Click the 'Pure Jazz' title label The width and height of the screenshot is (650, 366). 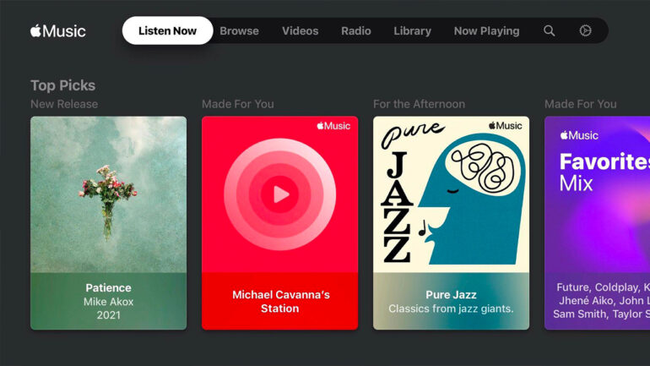[x=451, y=295]
